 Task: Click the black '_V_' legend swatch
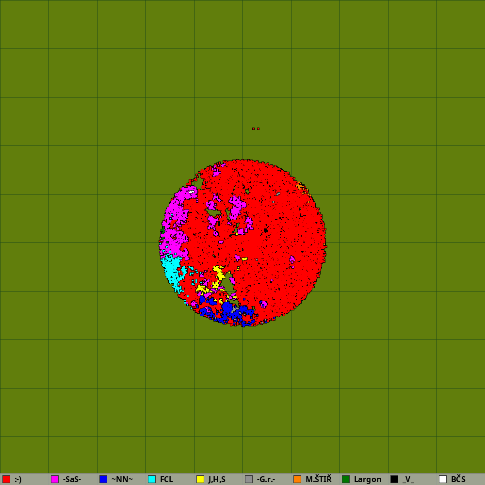coord(394,479)
